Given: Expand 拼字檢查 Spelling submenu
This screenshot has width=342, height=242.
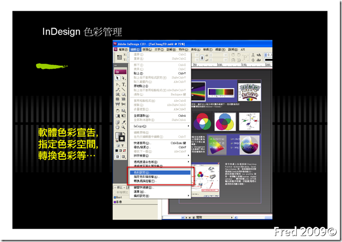Looking at the screenshot, I should pyautogui.click(x=160, y=155).
